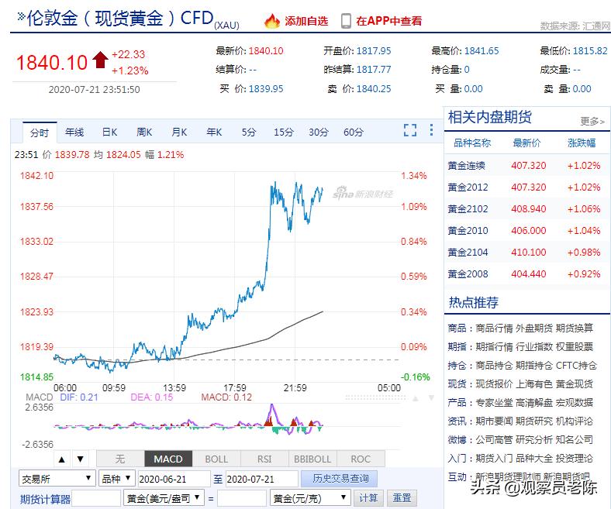Expand the chart to fullscreen
This screenshot has width=611, height=509.
pyautogui.click(x=410, y=130)
